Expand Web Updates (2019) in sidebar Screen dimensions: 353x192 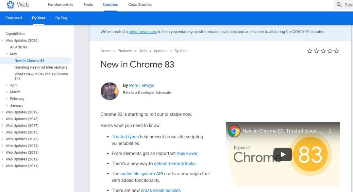[x=3, y=112]
